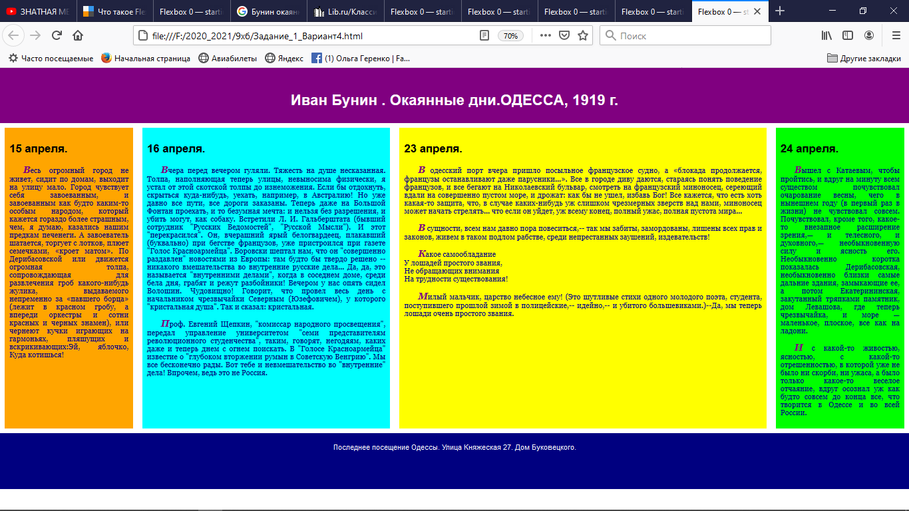909x511 pixels.
Task: Go back to the previous page
Action: click(x=15, y=36)
